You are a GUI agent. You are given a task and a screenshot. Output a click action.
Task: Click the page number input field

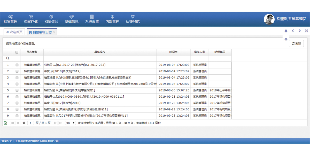coord(30,123)
